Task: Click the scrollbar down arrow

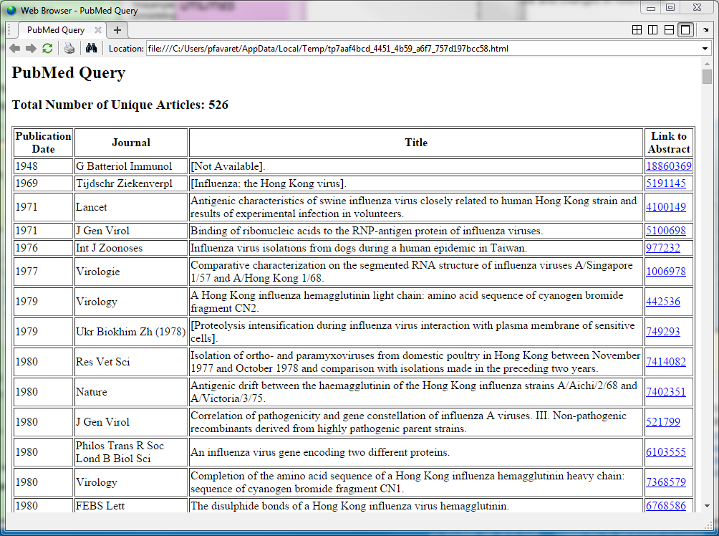Action: [707, 506]
